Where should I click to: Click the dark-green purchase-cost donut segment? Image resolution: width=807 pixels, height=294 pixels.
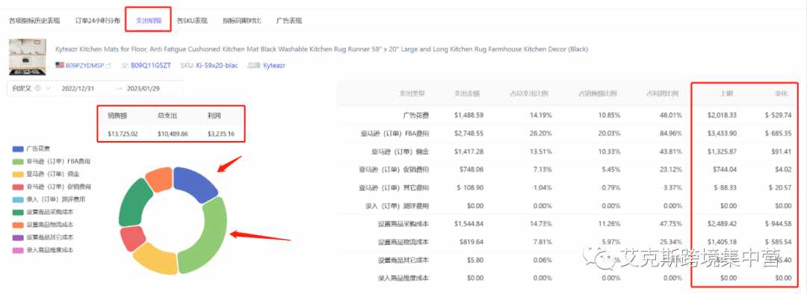point(133,202)
